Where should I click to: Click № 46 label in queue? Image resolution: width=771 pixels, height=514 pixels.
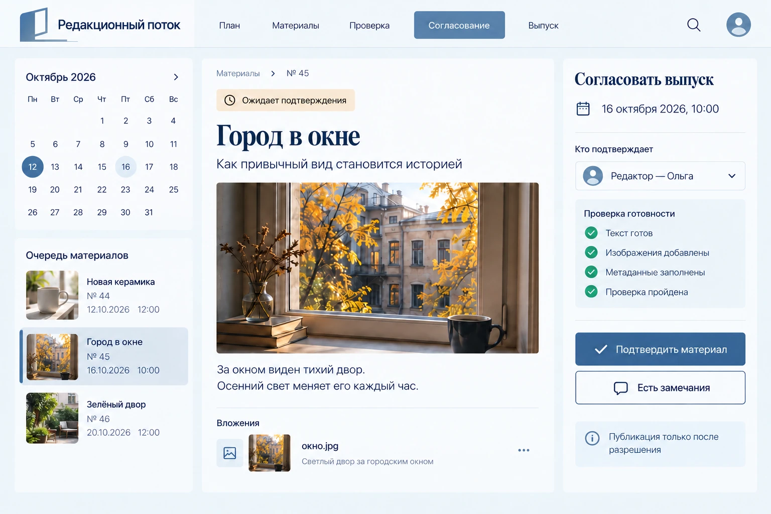(98, 419)
